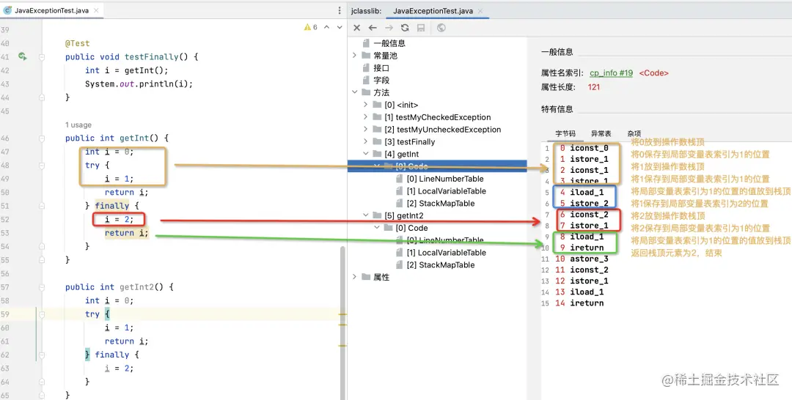Expand the [1] testMyCheckedException node
The image size is (792, 400).
(366, 117)
